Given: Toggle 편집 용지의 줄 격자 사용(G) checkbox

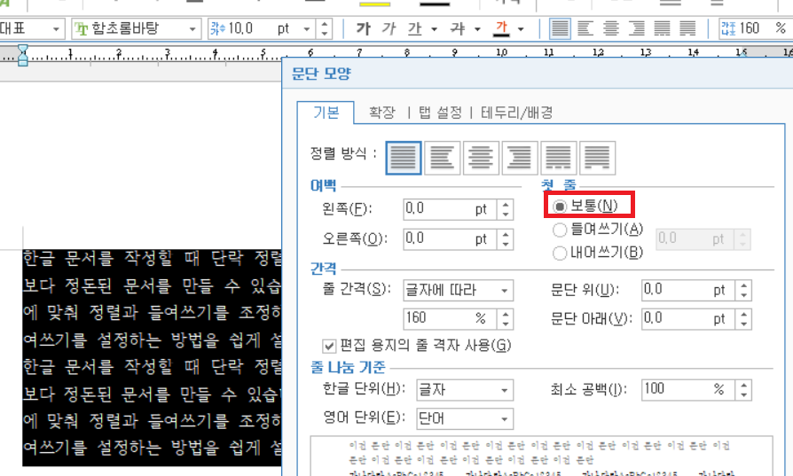Looking at the screenshot, I should pos(329,346).
